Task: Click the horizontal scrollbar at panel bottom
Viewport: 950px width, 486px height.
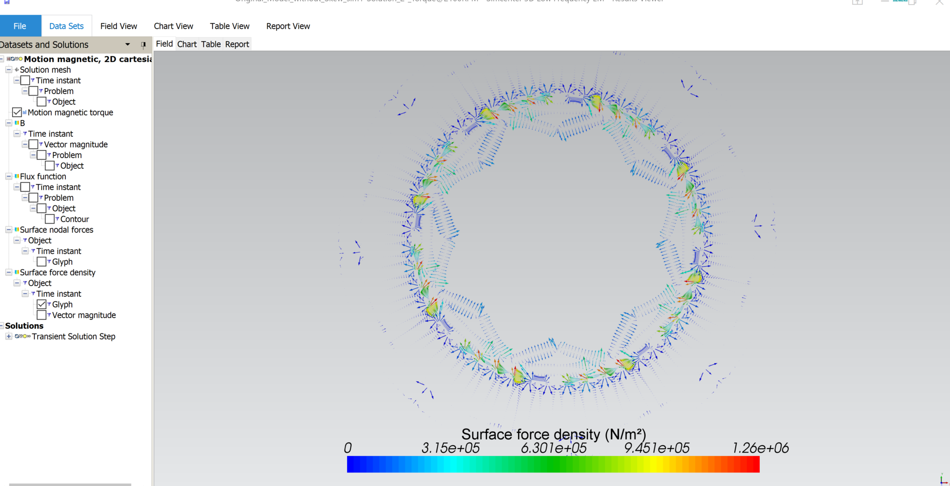Action: point(70,484)
